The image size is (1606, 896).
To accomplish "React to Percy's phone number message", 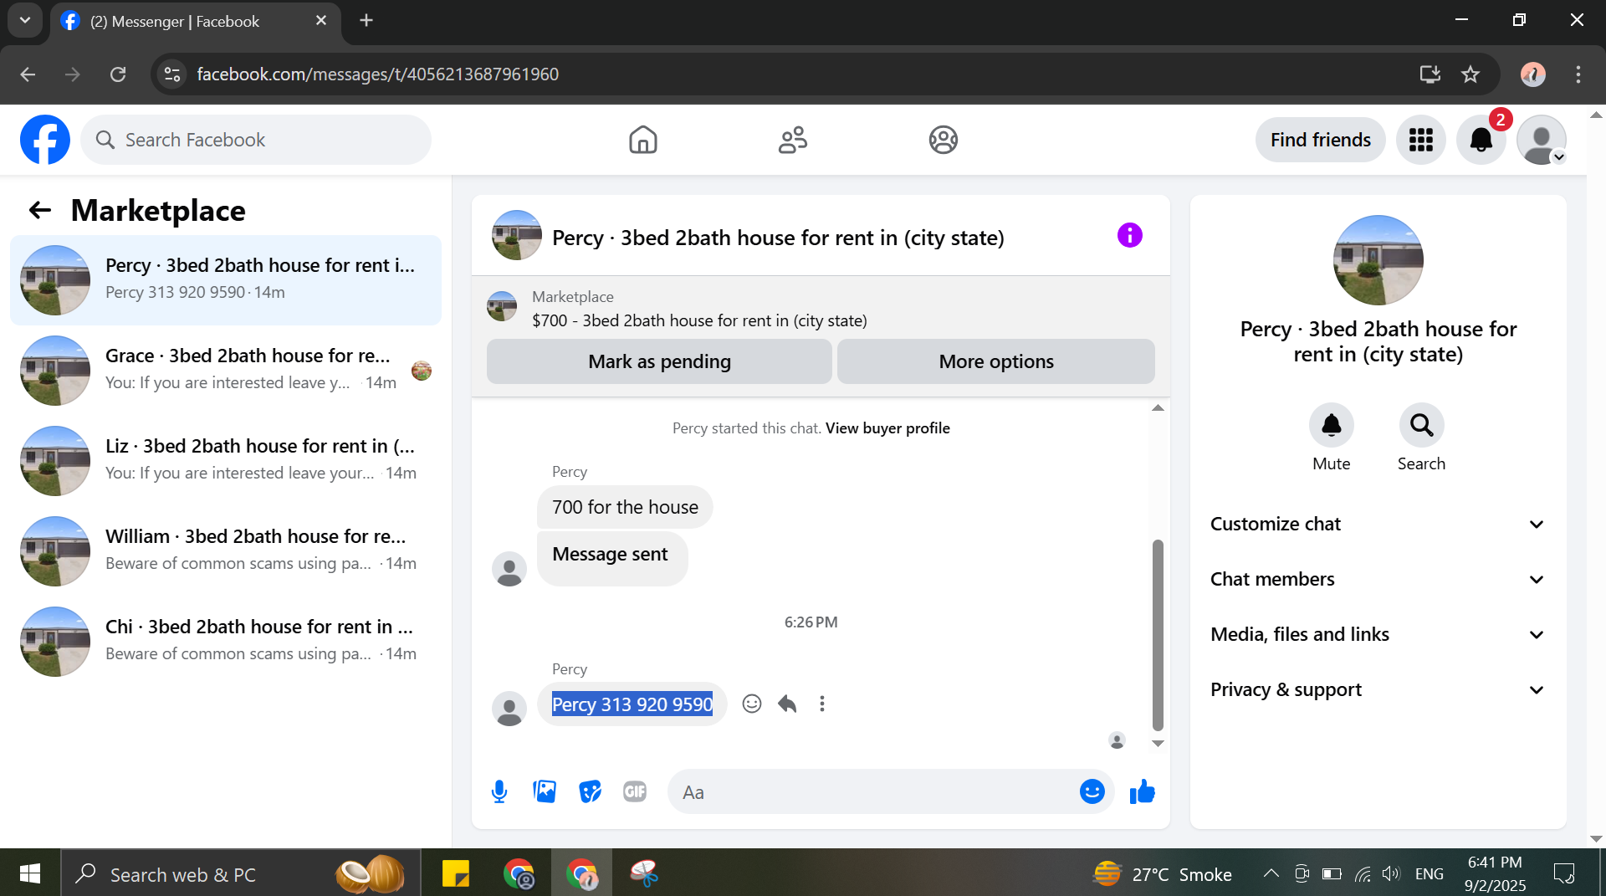I will point(752,704).
